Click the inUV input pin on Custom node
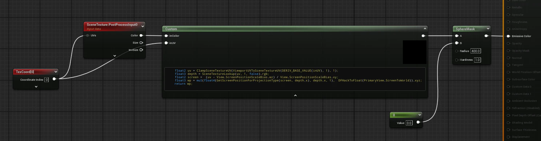This screenshot has height=141, width=541. click(166, 43)
